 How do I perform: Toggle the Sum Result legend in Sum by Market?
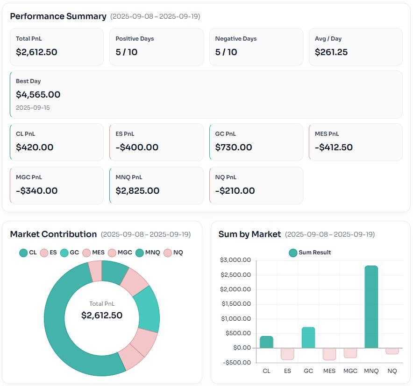click(310, 253)
